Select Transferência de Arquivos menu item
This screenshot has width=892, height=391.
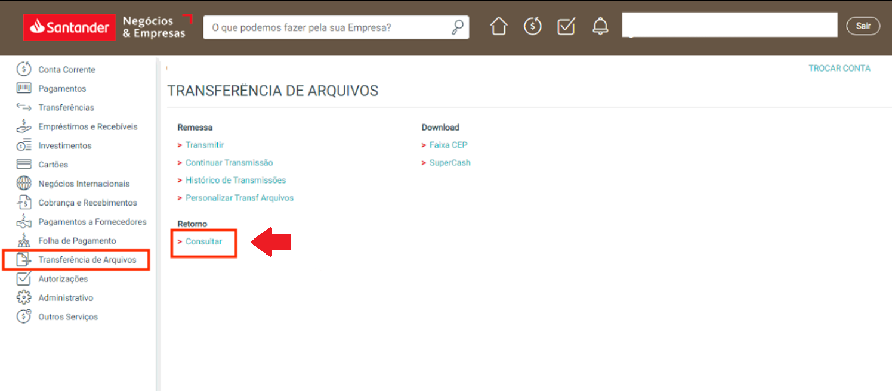(x=87, y=260)
